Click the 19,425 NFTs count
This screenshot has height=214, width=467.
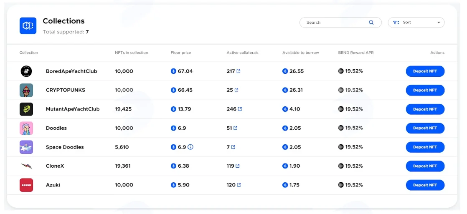coord(123,109)
